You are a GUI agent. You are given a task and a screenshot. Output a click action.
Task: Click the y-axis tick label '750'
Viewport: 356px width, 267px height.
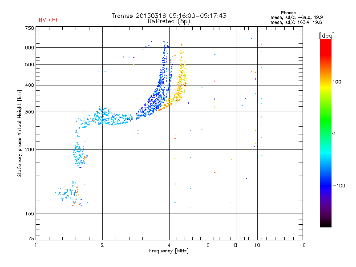(29, 28)
